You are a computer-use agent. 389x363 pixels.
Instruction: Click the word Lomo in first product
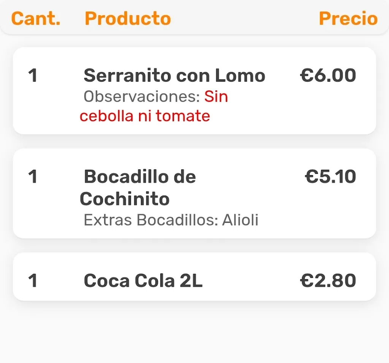pos(240,76)
